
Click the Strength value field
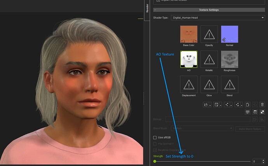[x=257, y=161]
